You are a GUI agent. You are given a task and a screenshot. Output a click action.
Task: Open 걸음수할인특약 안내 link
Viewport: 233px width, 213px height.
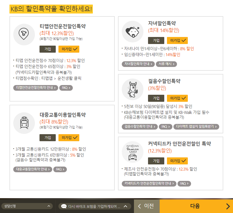pyautogui.click(x=140, y=127)
